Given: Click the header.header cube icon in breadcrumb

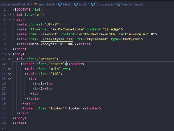Looking at the screenshot, I should coord(119,4).
